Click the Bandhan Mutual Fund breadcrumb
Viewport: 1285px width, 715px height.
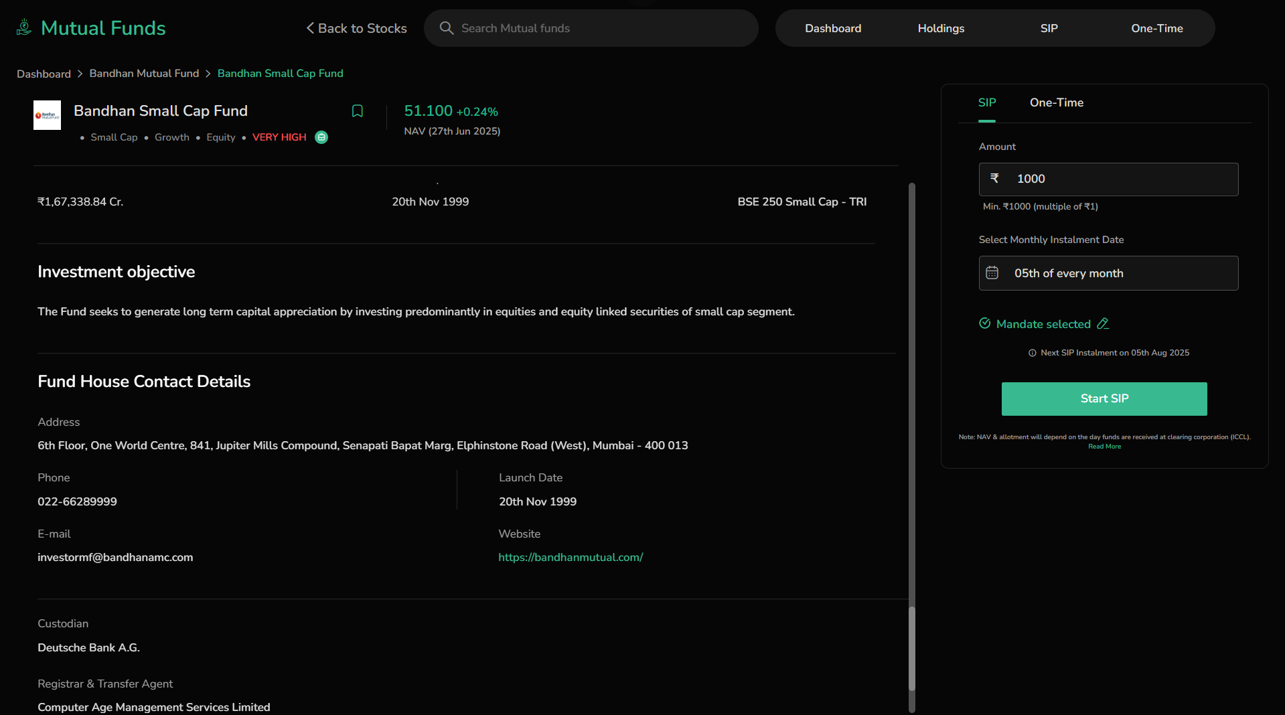pyautogui.click(x=144, y=73)
